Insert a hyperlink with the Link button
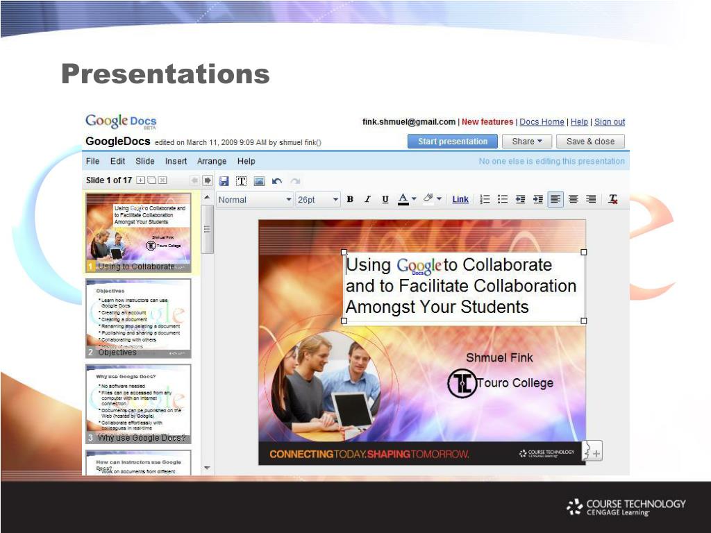The image size is (711, 533). tap(460, 199)
